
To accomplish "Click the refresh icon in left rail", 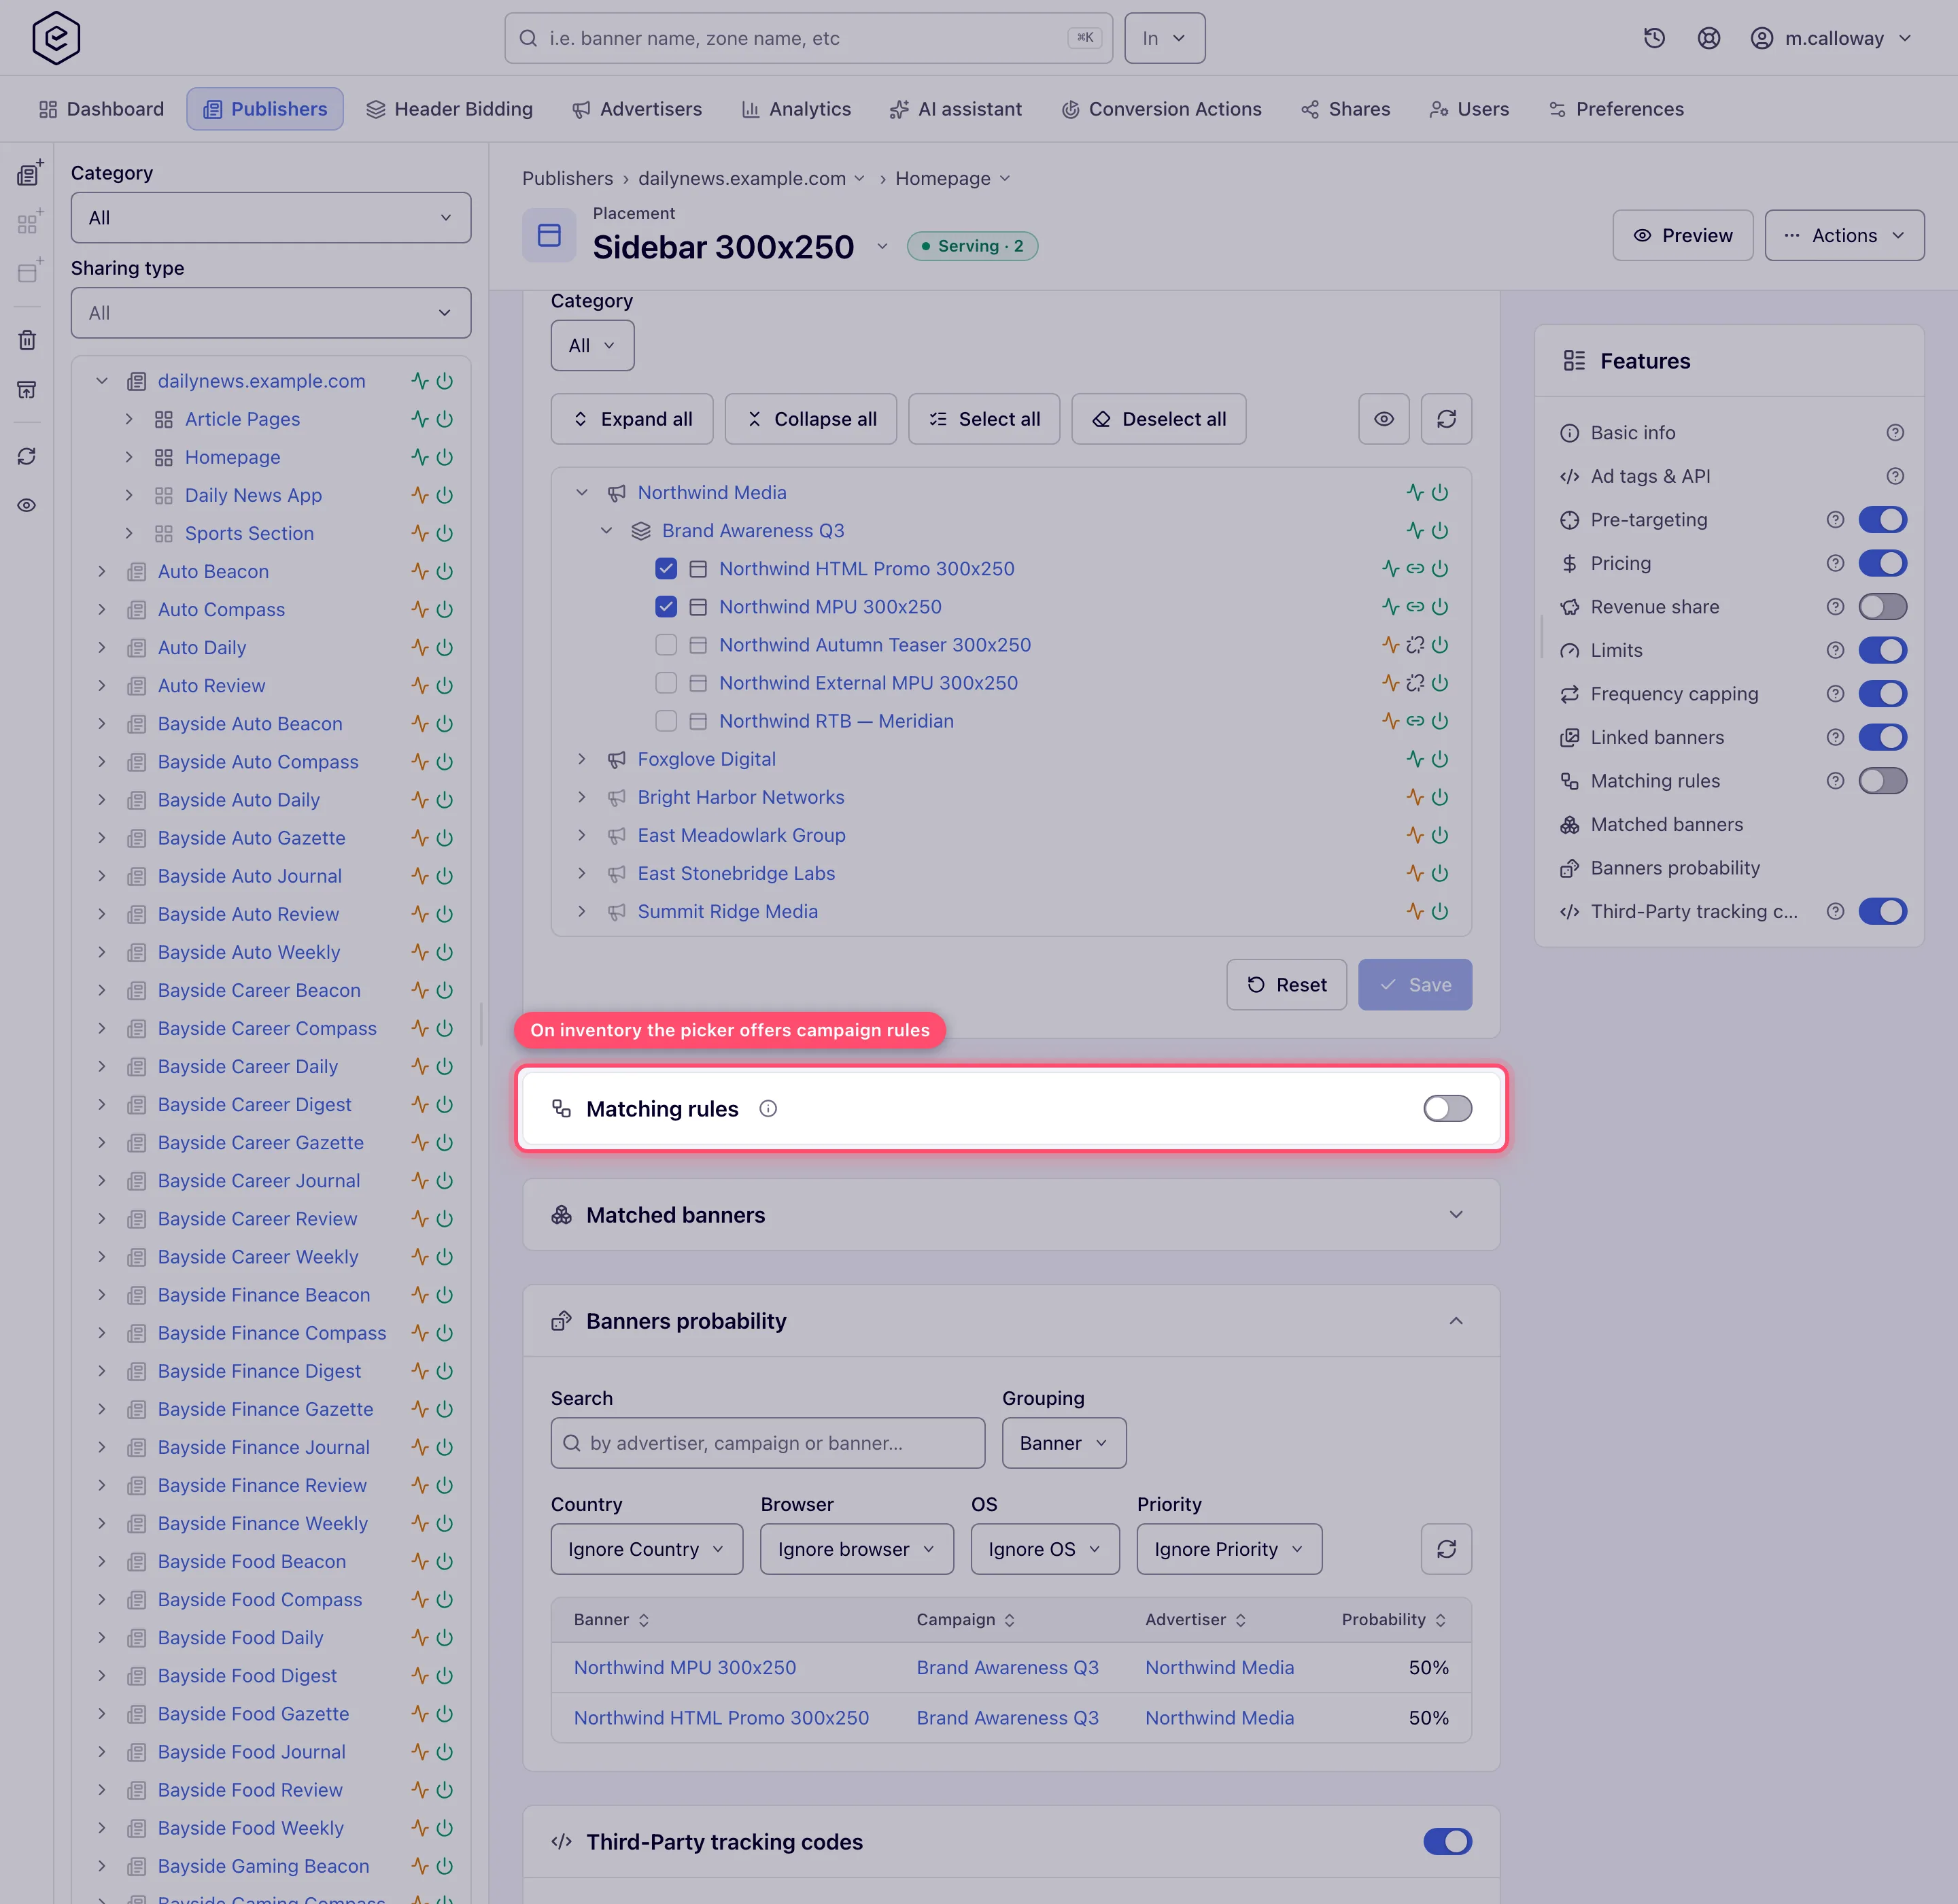I will tap(27, 456).
